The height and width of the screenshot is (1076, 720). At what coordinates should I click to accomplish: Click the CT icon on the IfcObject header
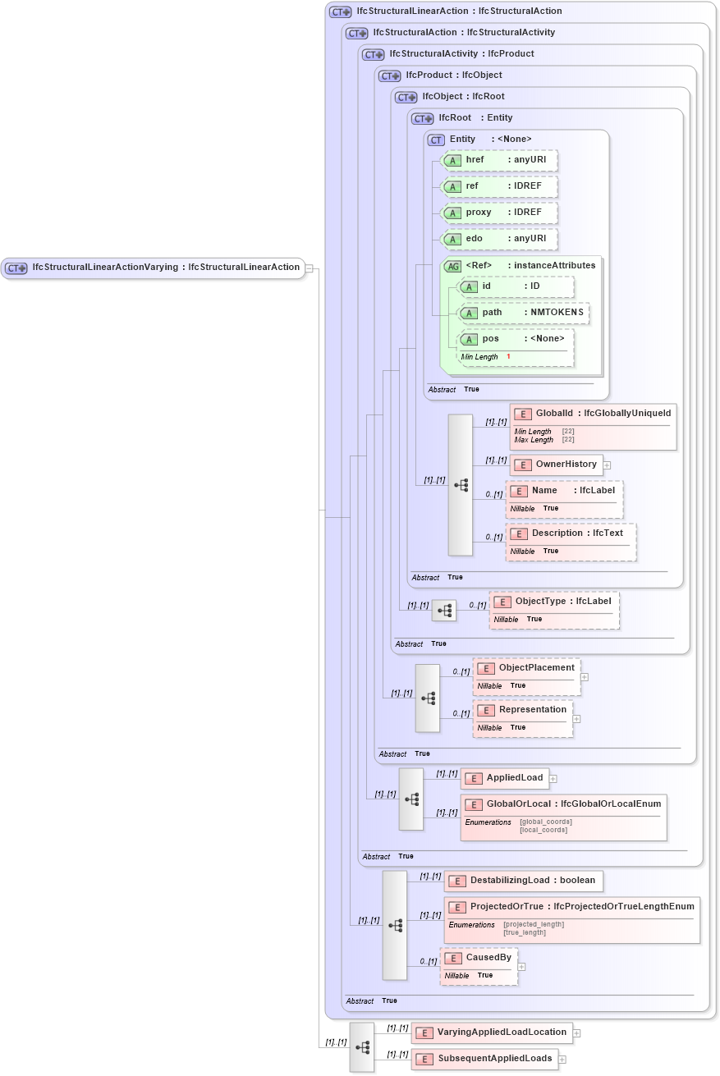click(405, 97)
